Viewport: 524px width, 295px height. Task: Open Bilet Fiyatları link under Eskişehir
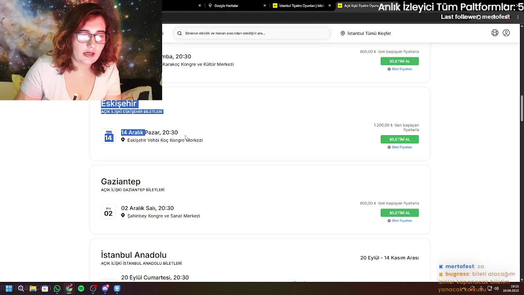[402, 147]
